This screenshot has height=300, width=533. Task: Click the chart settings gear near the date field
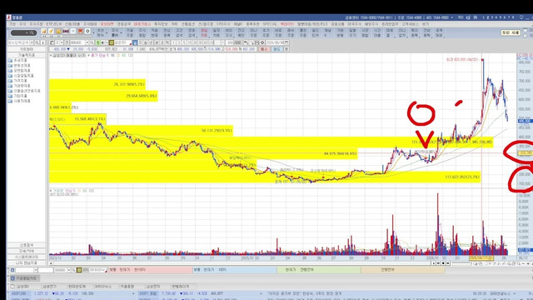click(262, 42)
